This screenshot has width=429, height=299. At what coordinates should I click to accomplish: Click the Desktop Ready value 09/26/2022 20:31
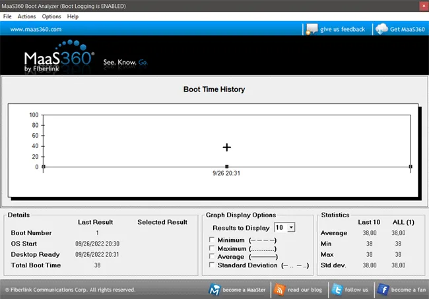[x=97, y=254]
